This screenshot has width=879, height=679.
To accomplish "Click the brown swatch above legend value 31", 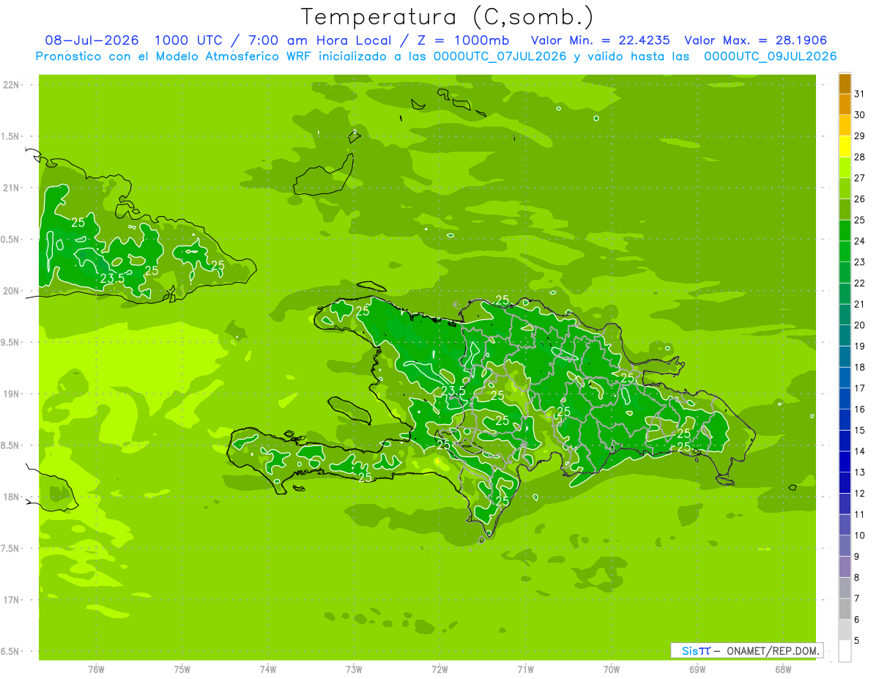I will pyautogui.click(x=845, y=84).
